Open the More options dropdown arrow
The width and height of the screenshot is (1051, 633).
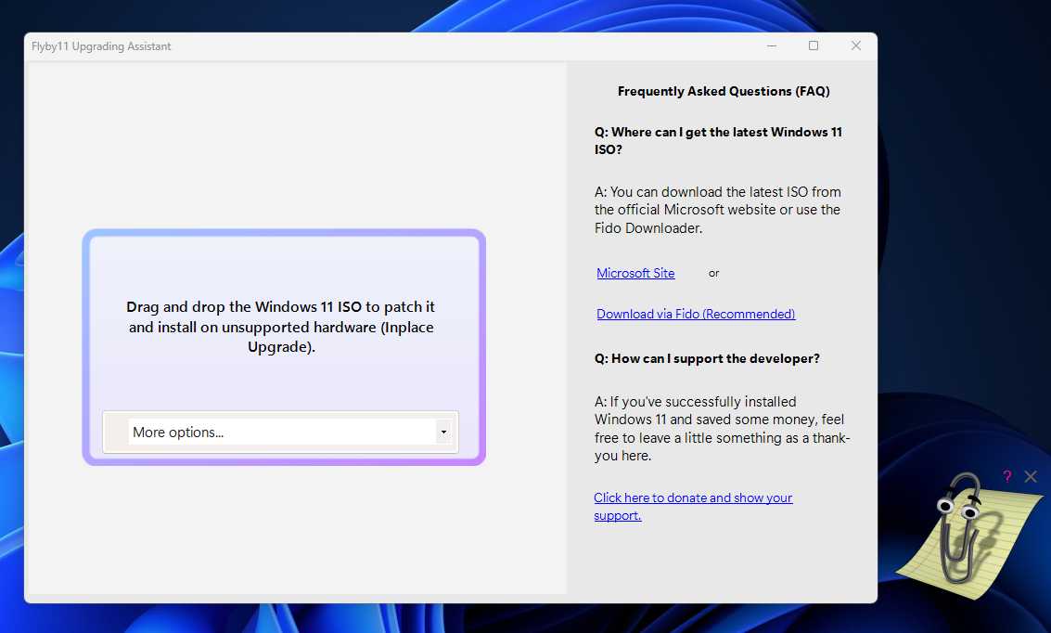tap(443, 432)
